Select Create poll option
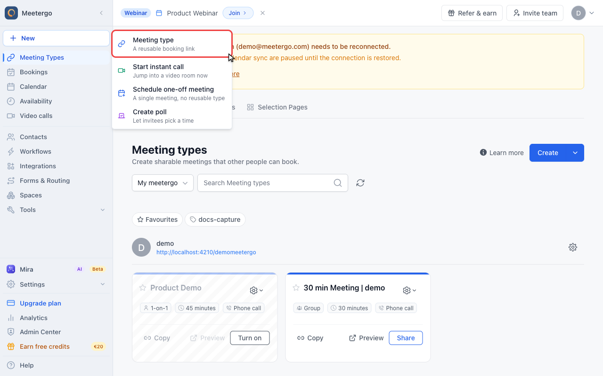Viewport: 603px width, 376px height. pos(172,116)
